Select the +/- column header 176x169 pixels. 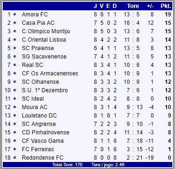pyautogui.click(x=150, y=6)
